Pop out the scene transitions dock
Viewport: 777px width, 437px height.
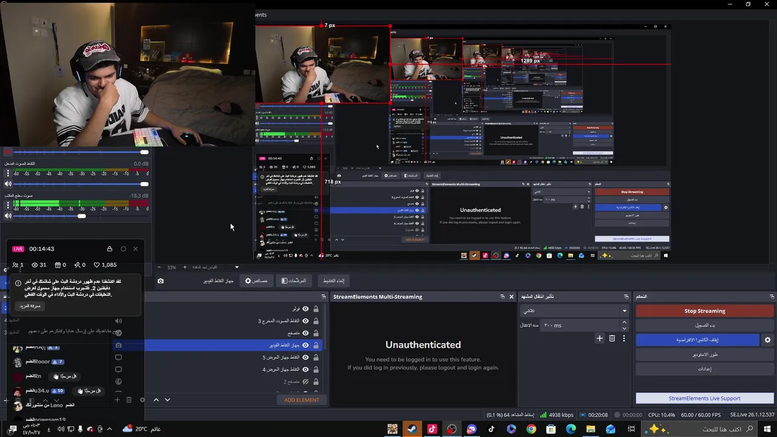tap(626, 297)
